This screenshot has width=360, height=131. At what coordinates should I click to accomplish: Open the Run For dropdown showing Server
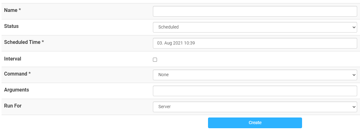pos(255,107)
